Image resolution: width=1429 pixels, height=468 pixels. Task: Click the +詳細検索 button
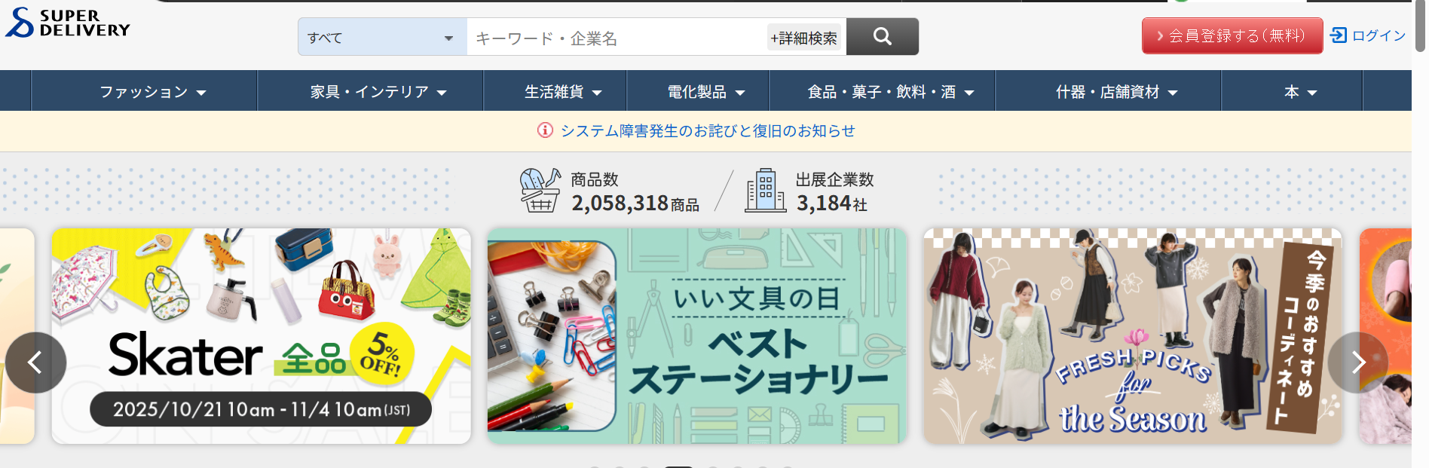coord(804,38)
